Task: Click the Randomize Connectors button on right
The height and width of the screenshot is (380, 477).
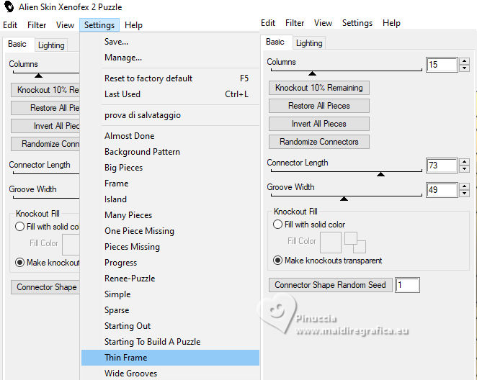Action: pos(318,142)
